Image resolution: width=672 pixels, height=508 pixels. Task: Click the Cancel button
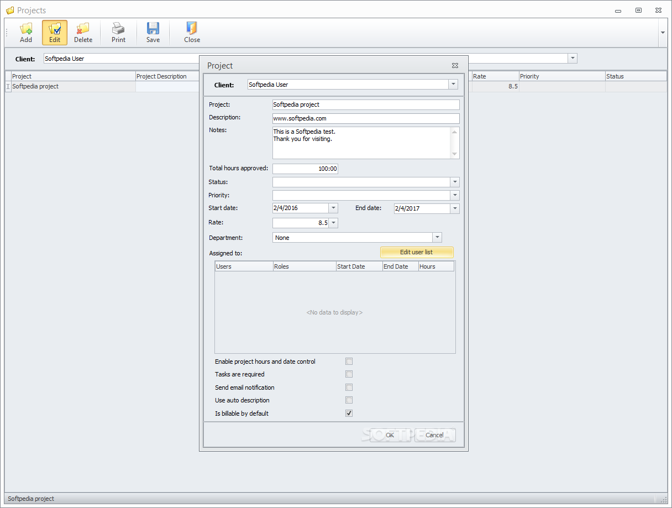434,435
